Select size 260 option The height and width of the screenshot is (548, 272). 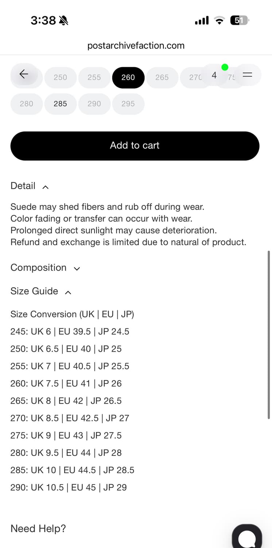[128, 77]
